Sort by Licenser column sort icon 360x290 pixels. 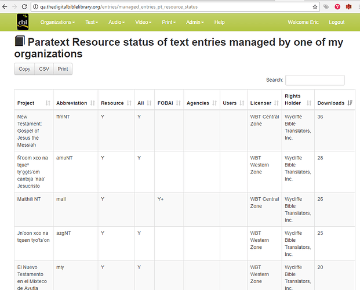pyautogui.click(x=277, y=103)
